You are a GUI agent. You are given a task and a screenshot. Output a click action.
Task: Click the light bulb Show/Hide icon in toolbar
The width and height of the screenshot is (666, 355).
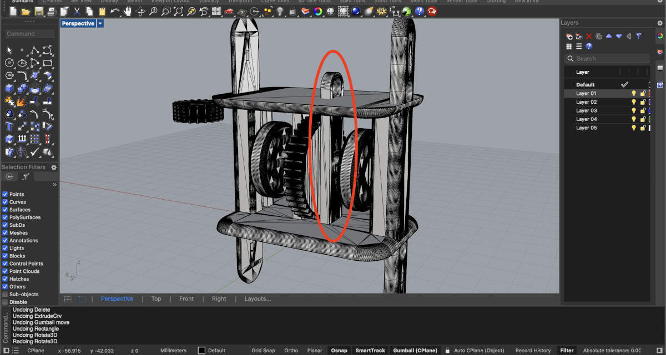click(x=280, y=11)
